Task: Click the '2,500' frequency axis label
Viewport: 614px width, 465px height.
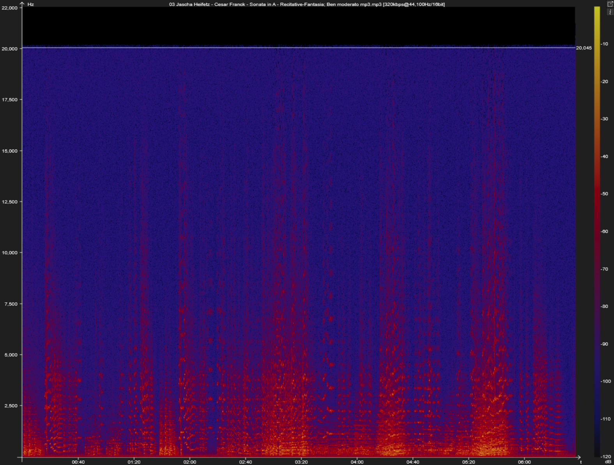Action: click(11, 406)
